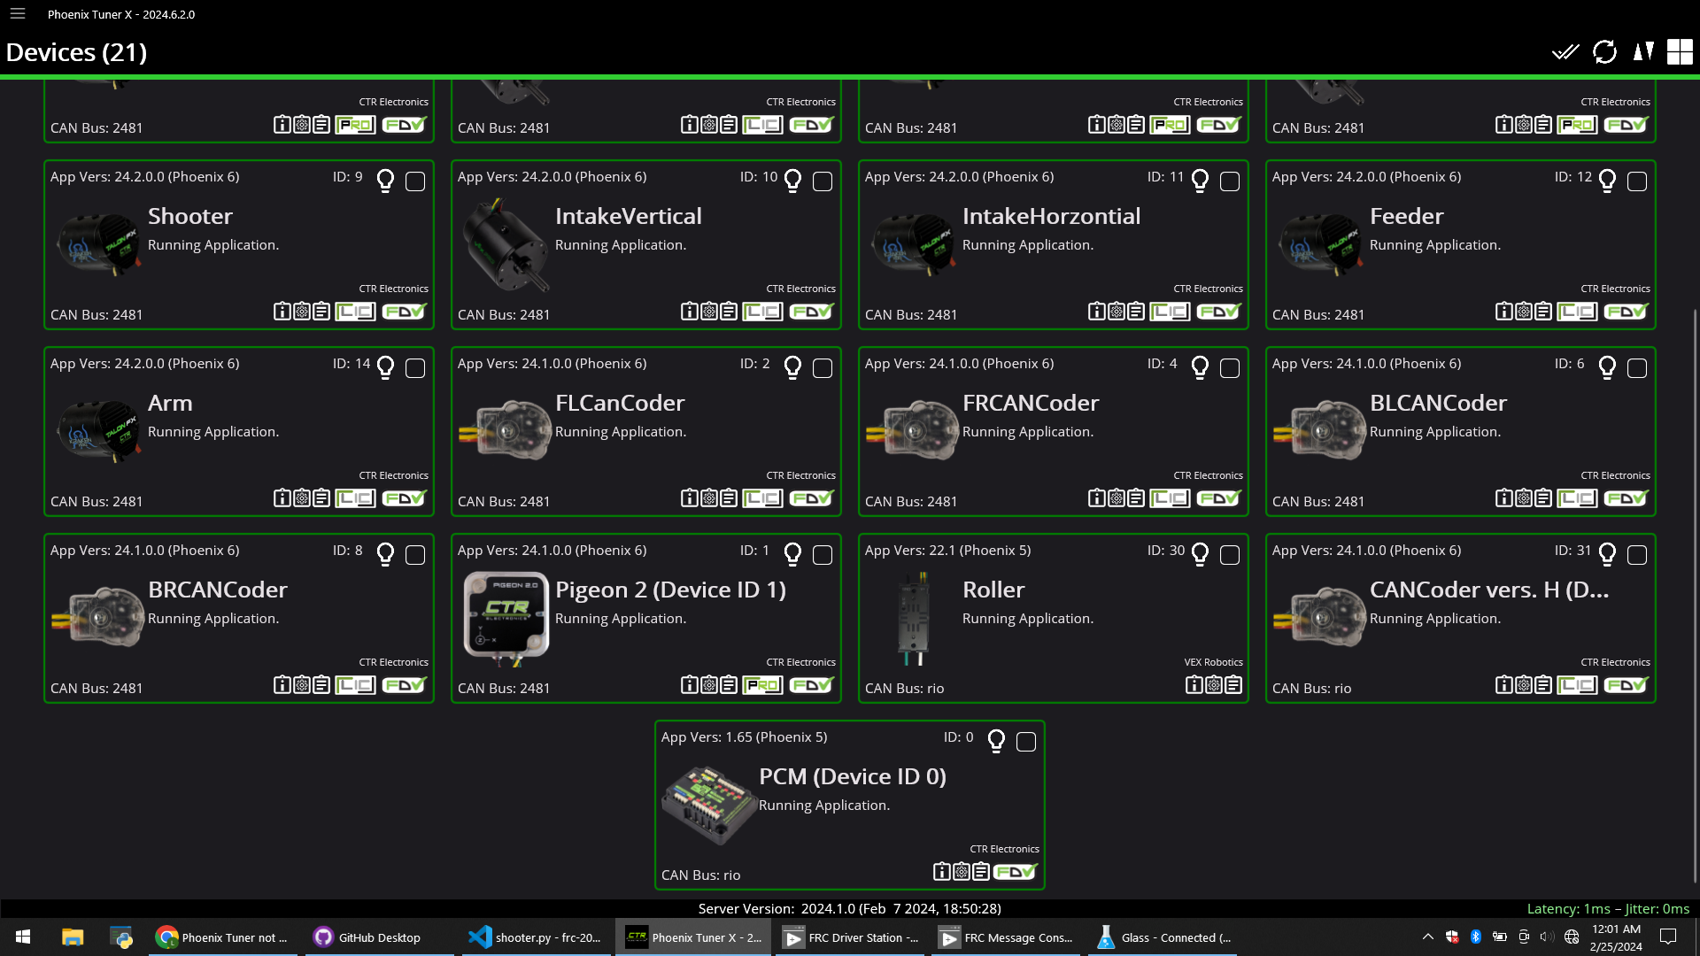Image resolution: width=1700 pixels, height=956 pixels.
Task: Open Feeder device info icon
Action: pyautogui.click(x=1503, y=312)
